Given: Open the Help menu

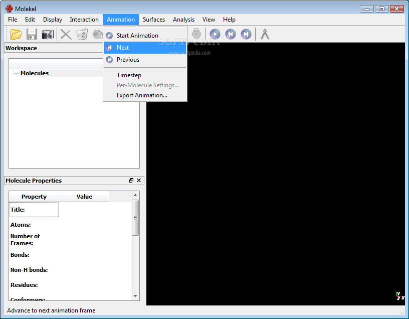Looking at the screenshot, I should (x=229, y=20).
